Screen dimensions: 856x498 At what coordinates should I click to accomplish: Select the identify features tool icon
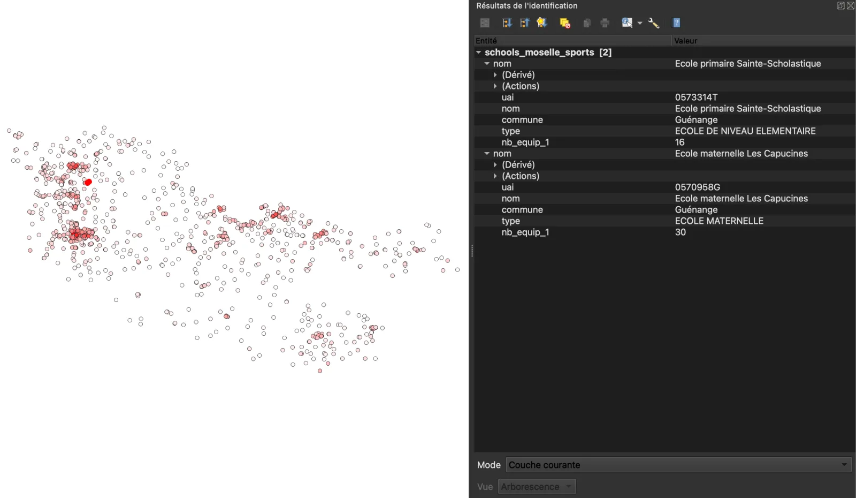click(x=627, y=22)
